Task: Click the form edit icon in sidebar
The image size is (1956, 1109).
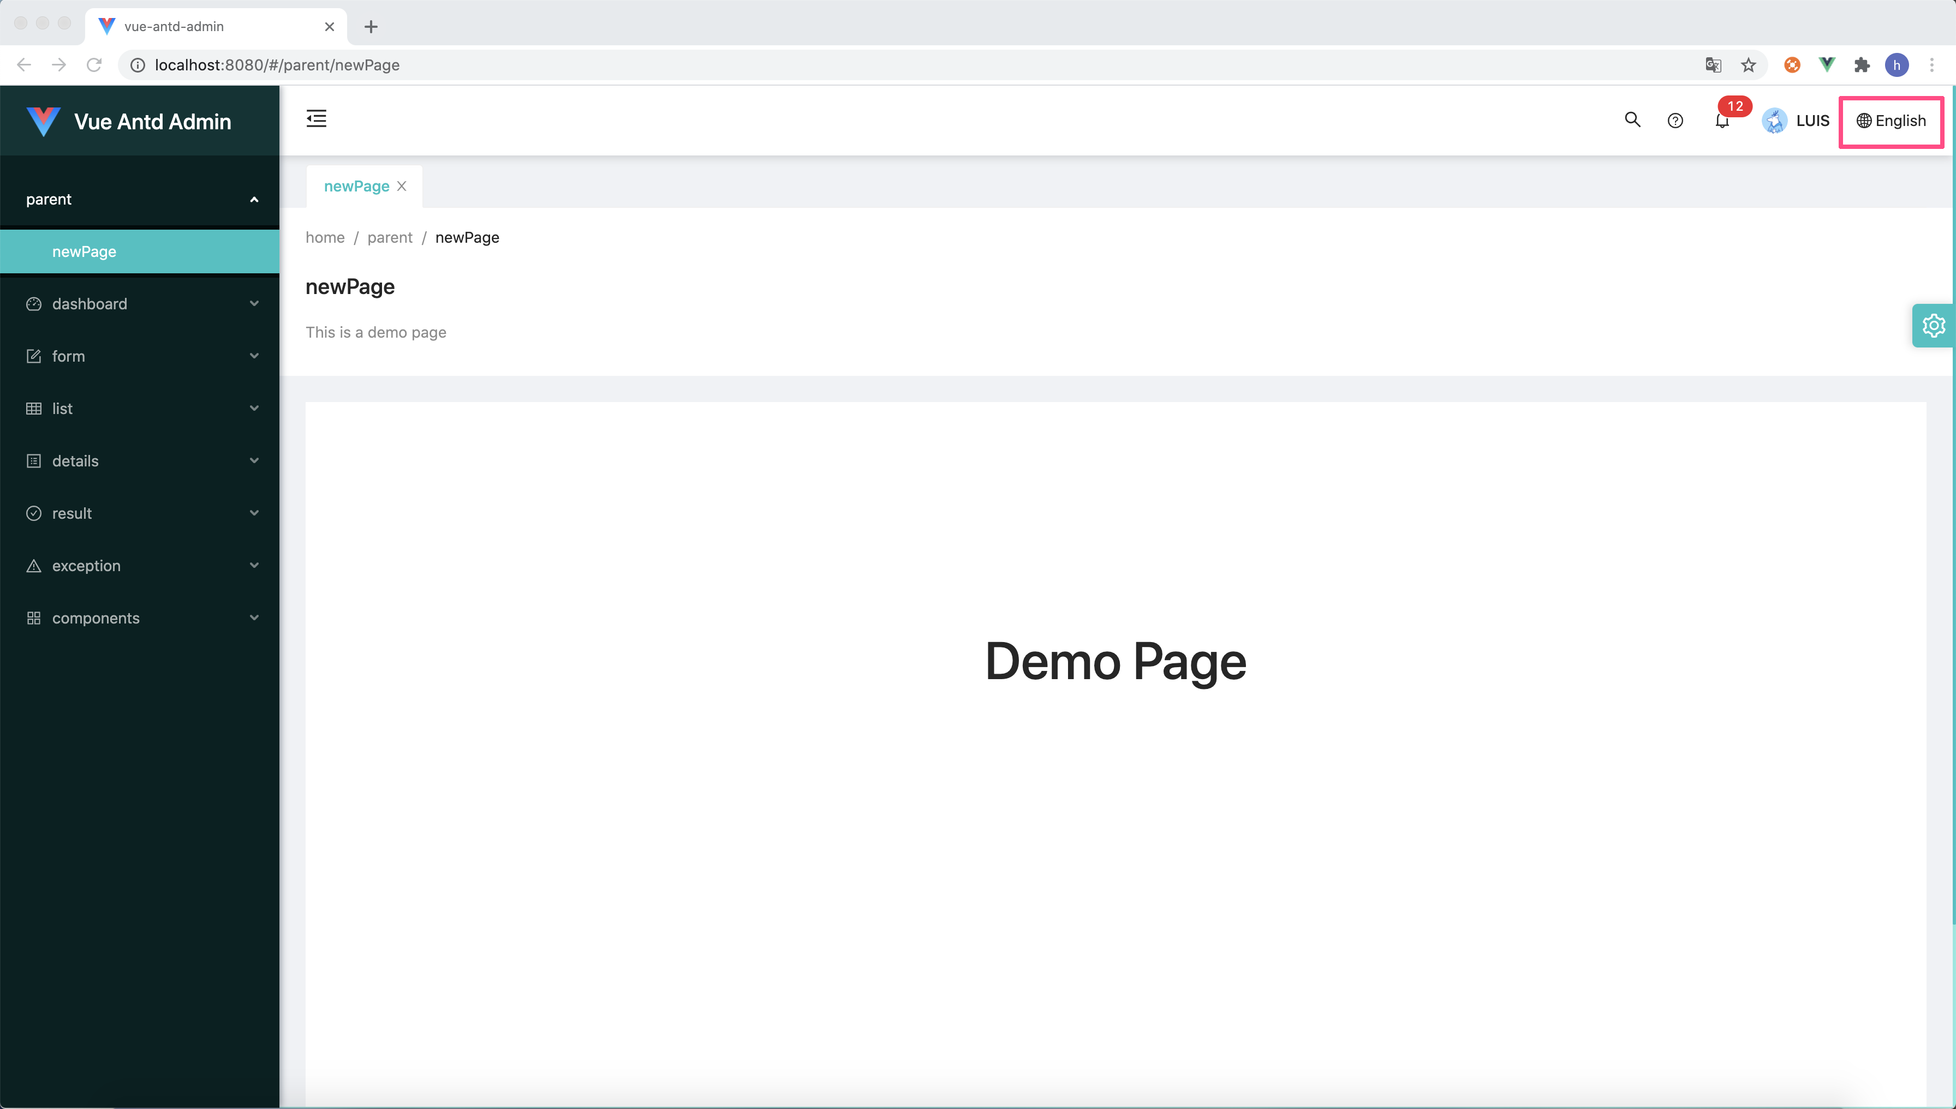Action: point(33,356)
